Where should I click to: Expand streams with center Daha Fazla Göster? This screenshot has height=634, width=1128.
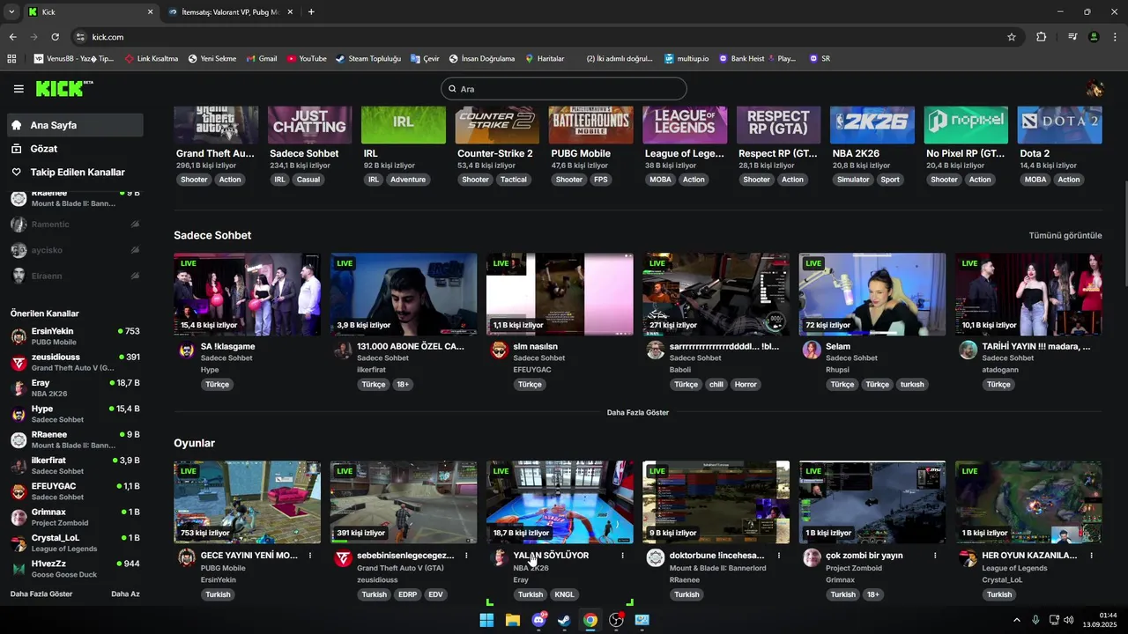tap(638, 413)
